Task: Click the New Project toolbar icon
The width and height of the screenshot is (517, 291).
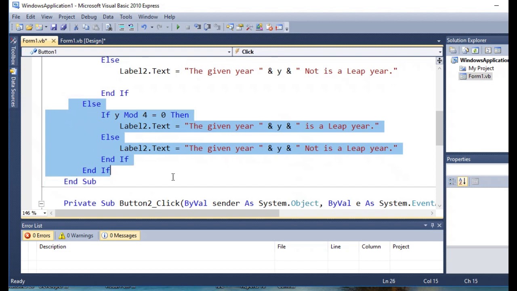Action: coord(19,27)
